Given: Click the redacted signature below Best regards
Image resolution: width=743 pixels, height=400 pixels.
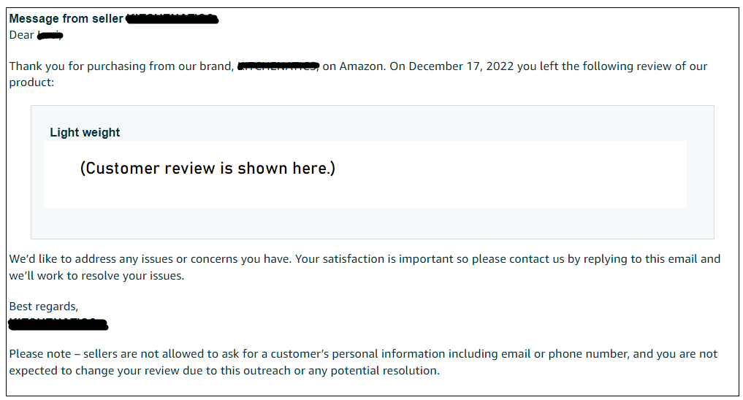Looking at the screenshot, I should point(58,324).
